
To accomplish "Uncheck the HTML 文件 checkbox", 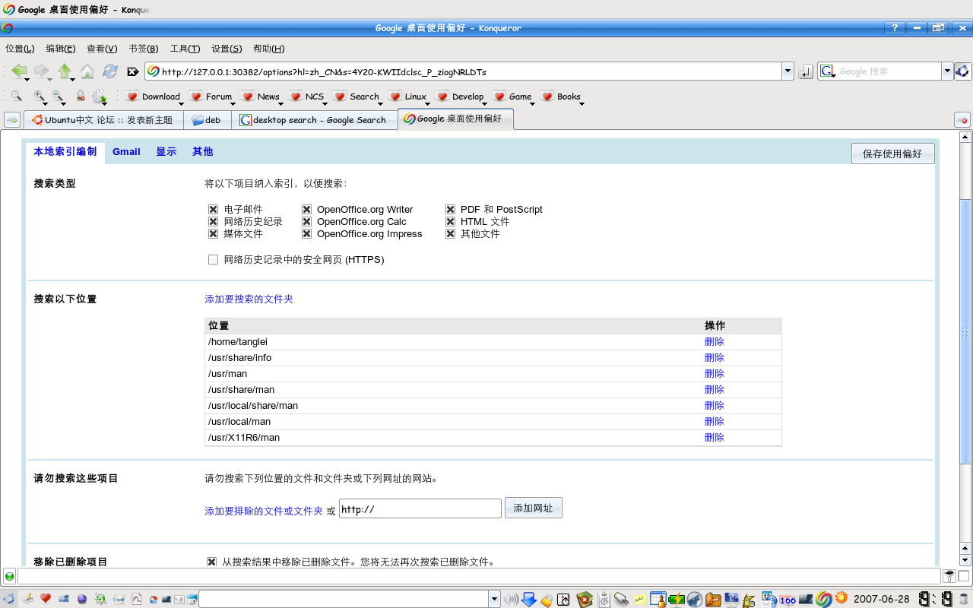I will point(450,222).
